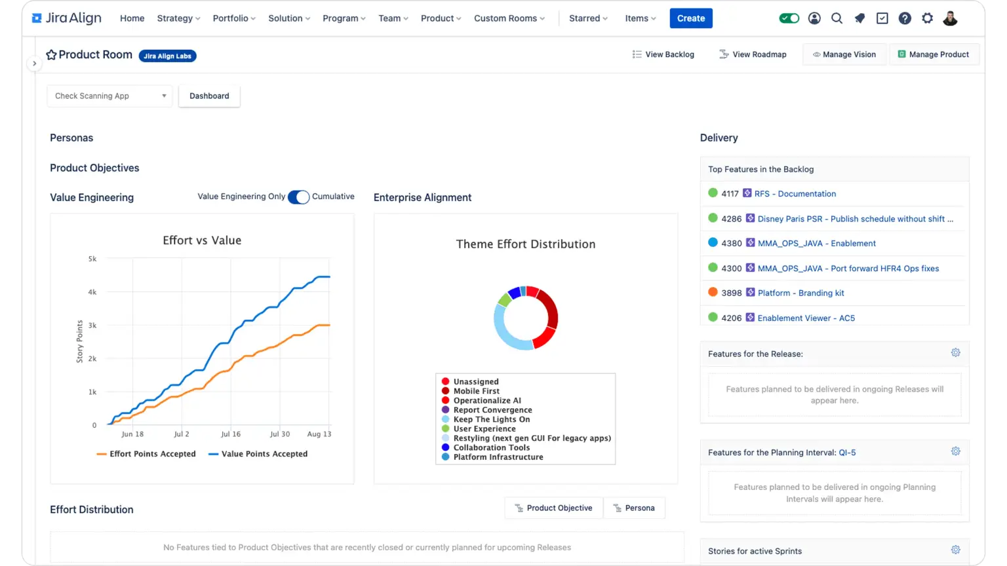Open the search icon in the top bar
Image resolution: width=1007 pixels, height=566 pixels.
837,18
